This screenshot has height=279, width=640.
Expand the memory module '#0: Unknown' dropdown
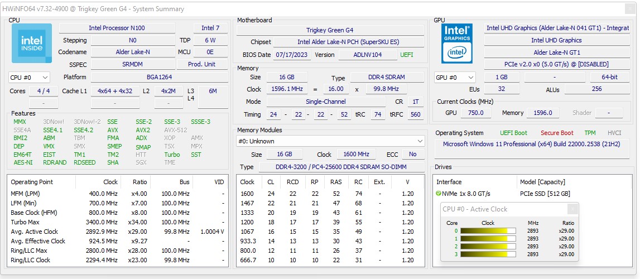tap(330, 141)
